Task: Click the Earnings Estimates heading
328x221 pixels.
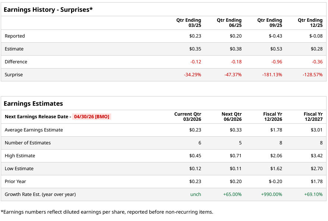Action: 33,104
